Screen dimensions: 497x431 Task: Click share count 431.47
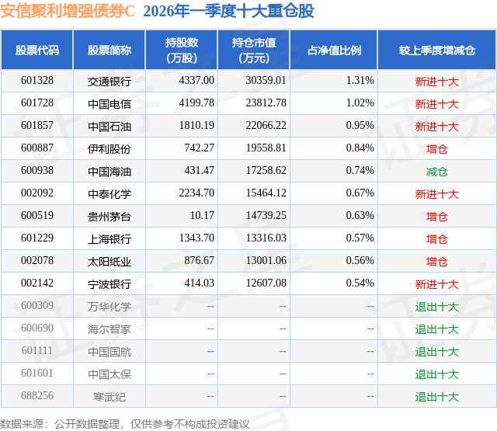[200, 171]
